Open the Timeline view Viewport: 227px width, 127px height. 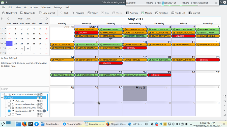(162, 13)
